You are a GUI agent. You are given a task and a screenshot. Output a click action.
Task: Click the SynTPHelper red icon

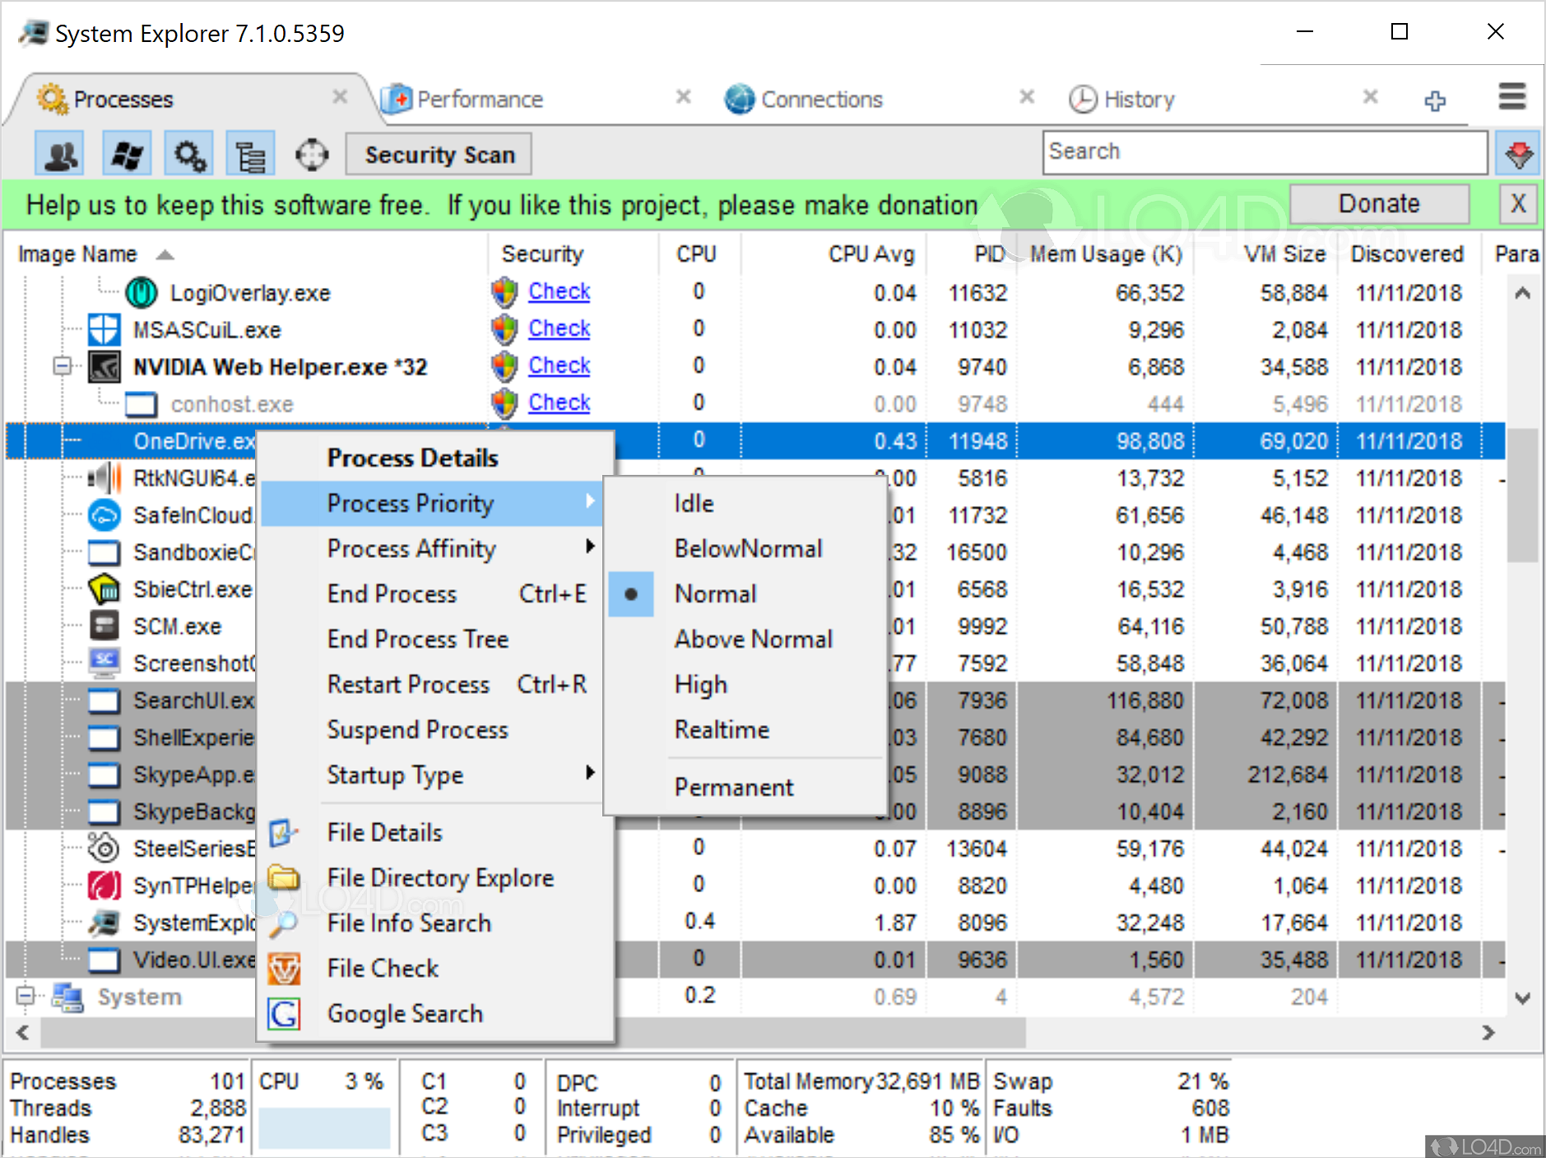point(104,885)
